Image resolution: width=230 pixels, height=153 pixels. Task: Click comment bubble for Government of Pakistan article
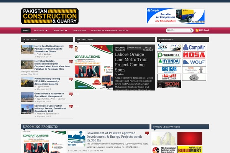pyautogui.click(x=147, y=133)
